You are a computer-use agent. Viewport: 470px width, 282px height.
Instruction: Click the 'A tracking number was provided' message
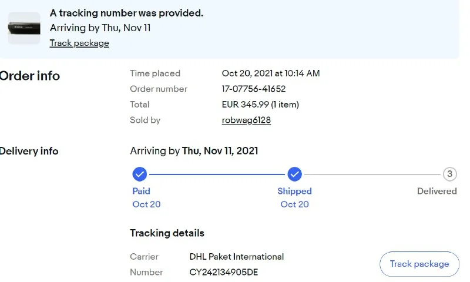click(126, 13)
